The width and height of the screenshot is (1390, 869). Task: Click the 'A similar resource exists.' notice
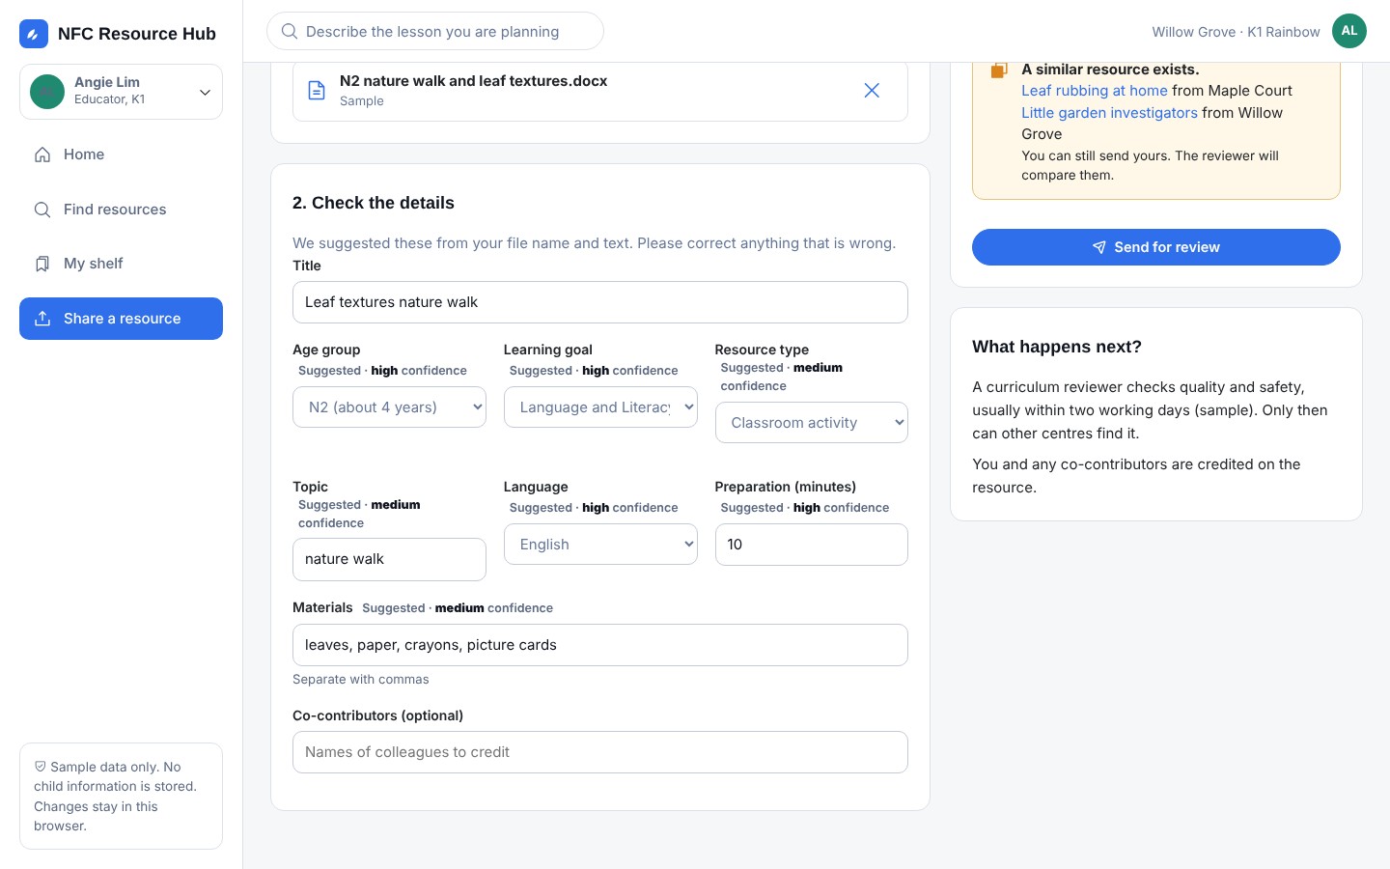(x=1110, y=70)
